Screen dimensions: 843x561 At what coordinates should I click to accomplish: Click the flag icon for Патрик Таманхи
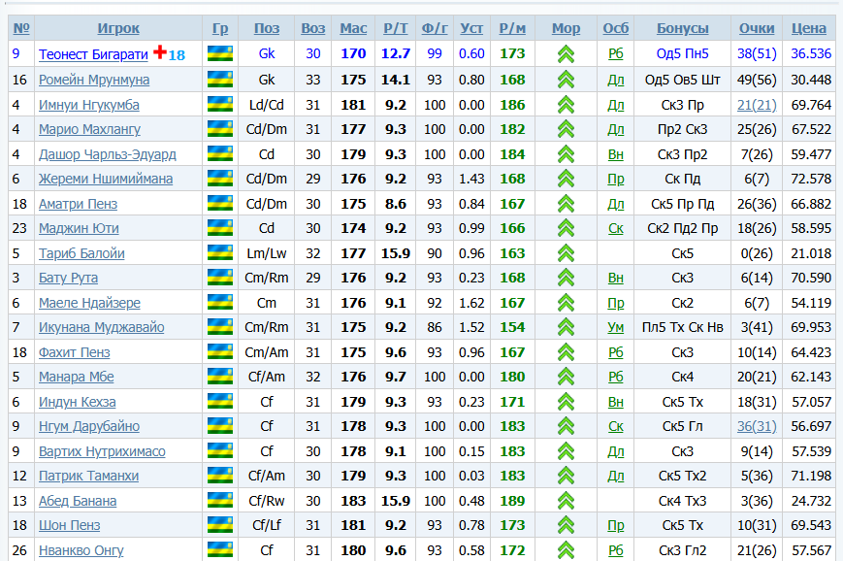click(x=220, y=476)
